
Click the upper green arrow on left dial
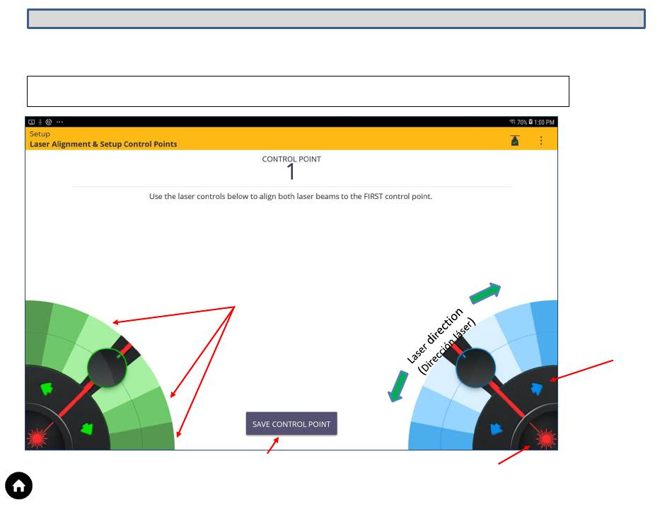click(47, 389)
